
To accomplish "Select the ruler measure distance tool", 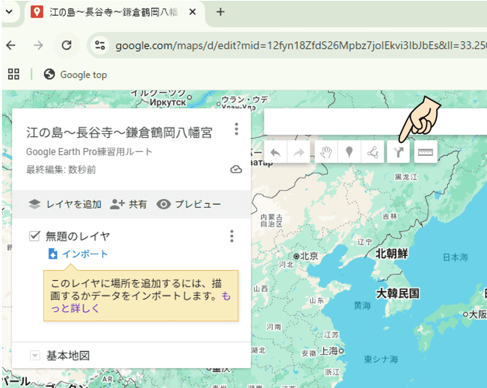I will [x=426, y=152].
